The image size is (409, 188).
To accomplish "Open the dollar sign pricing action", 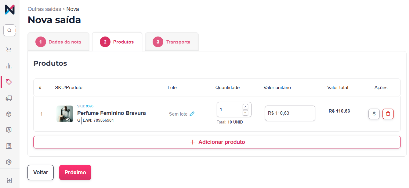I will coord(374,114).
